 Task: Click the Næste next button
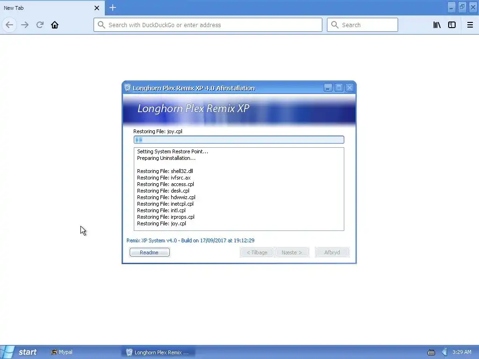pos(292,252)
